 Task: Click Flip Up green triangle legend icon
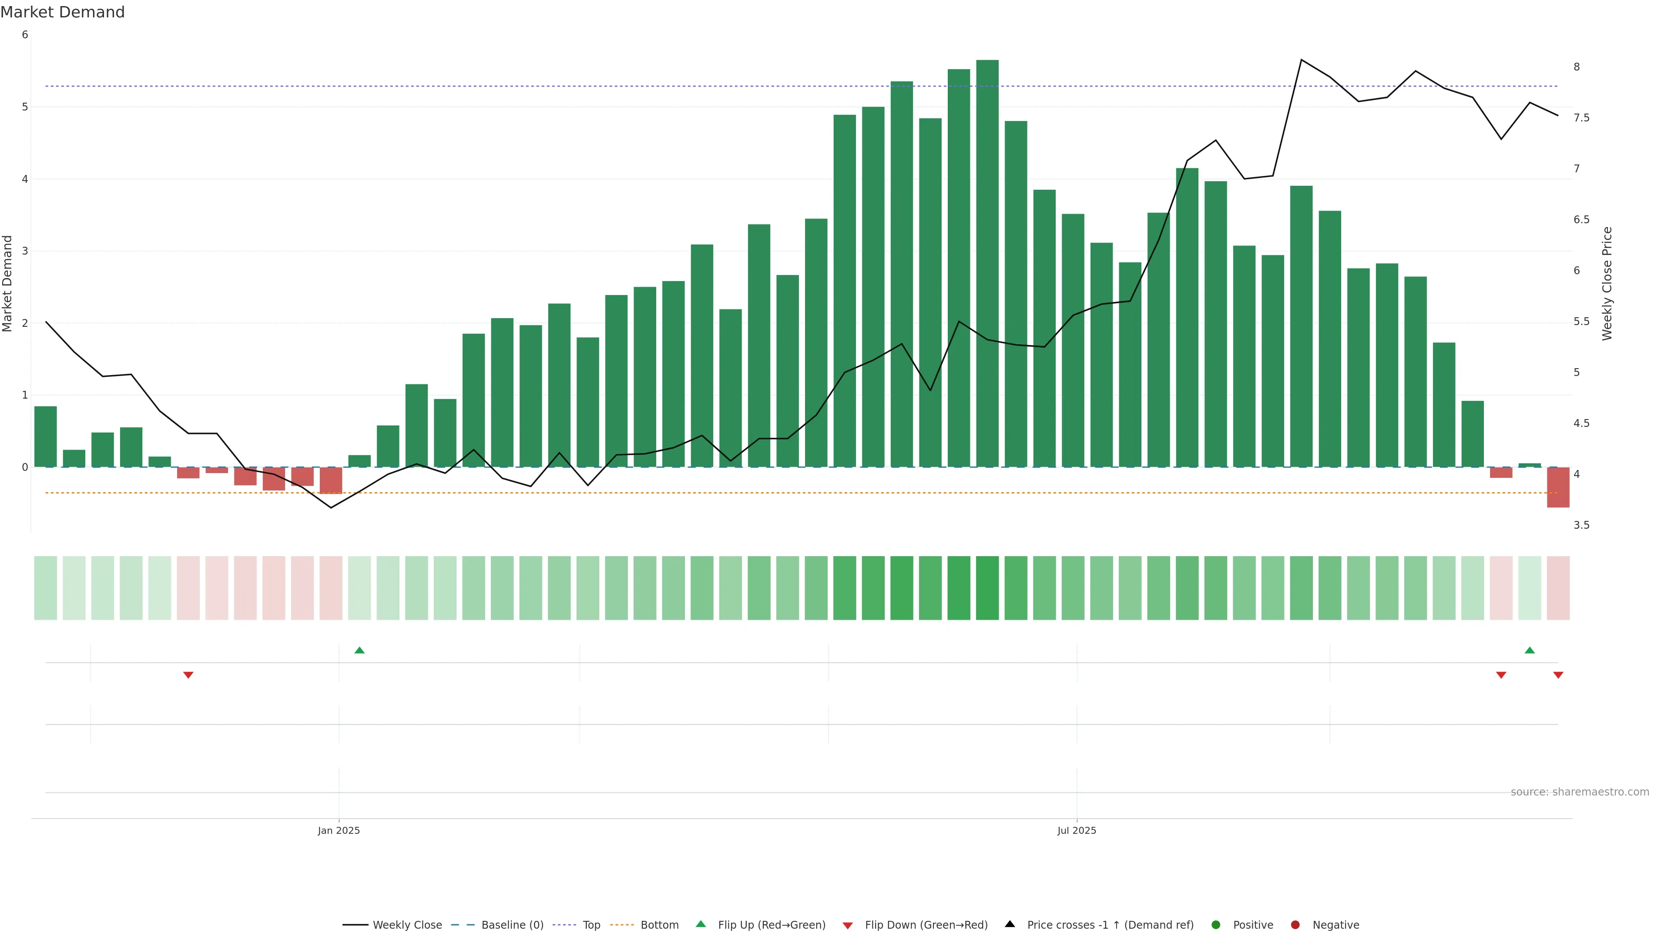tap(701, 924)
